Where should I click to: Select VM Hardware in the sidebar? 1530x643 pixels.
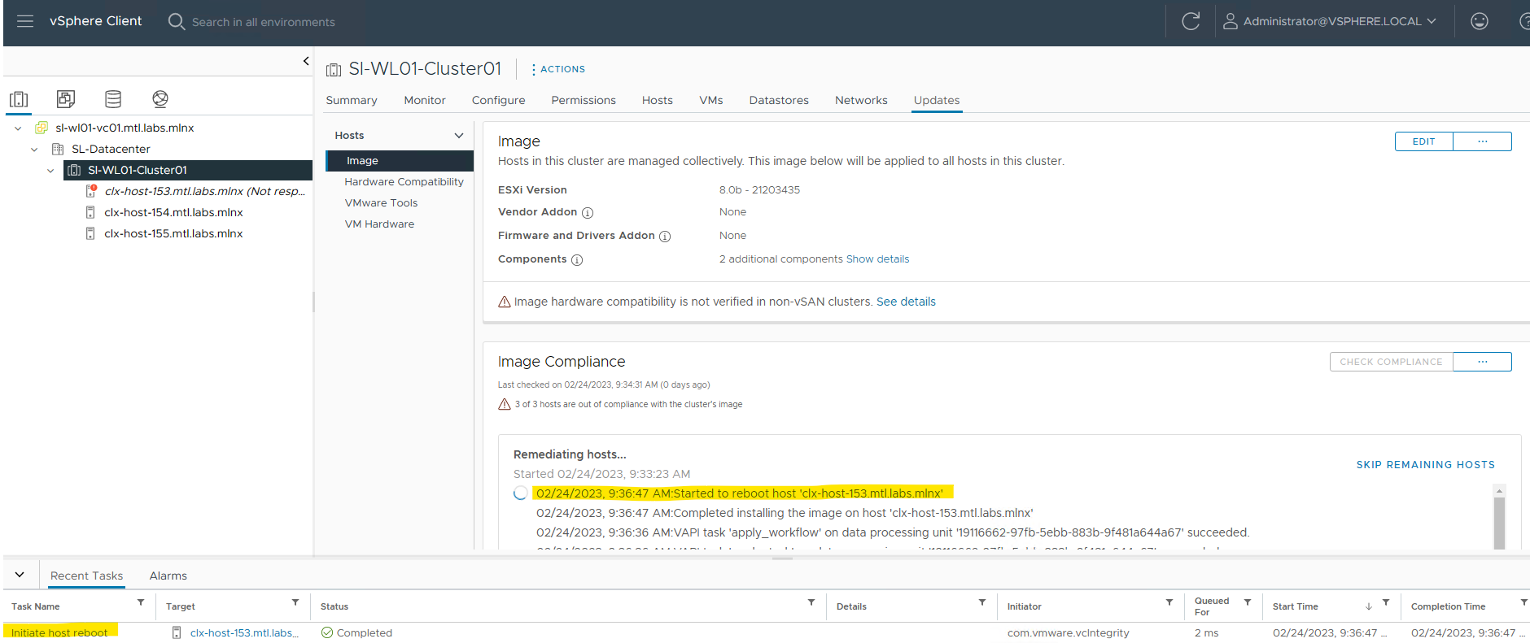[x=379, y=224]
